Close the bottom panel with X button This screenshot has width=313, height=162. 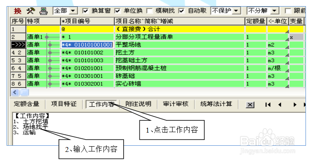tap(250, 104)
